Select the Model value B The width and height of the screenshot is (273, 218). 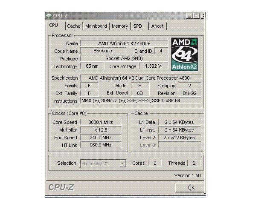(x=140, y=86)
